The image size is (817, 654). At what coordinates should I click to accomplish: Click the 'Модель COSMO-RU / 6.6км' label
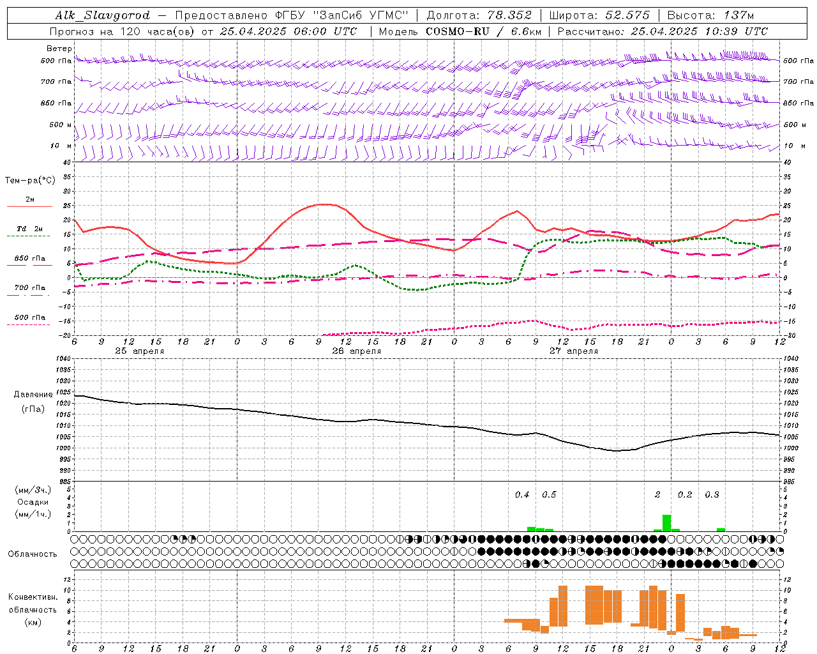click(x=460, y=31)
